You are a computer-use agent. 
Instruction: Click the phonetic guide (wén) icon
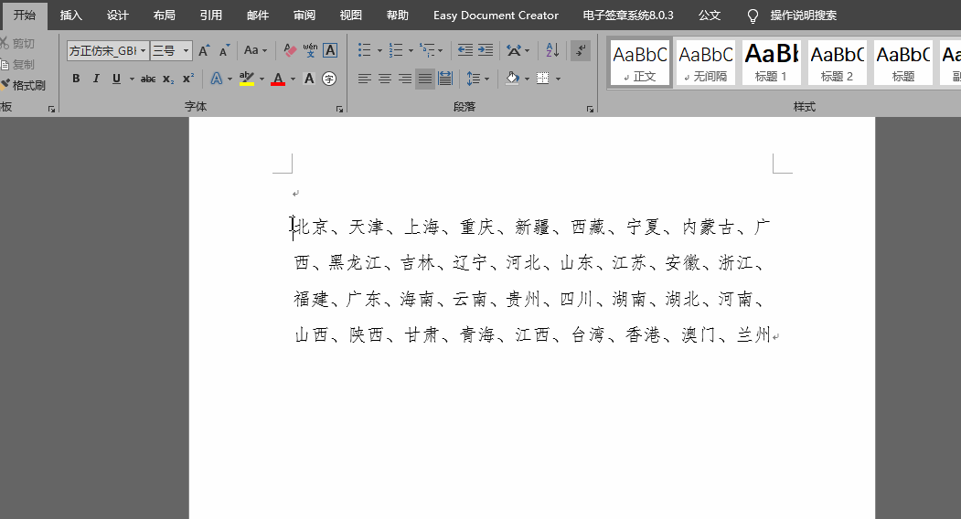310,50
